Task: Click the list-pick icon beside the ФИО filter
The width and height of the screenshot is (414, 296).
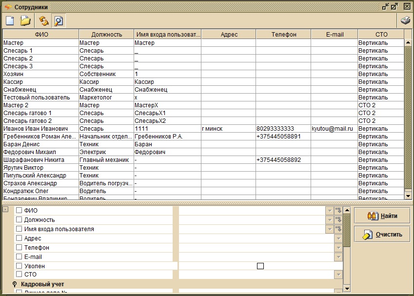Action: click(338, 211)
